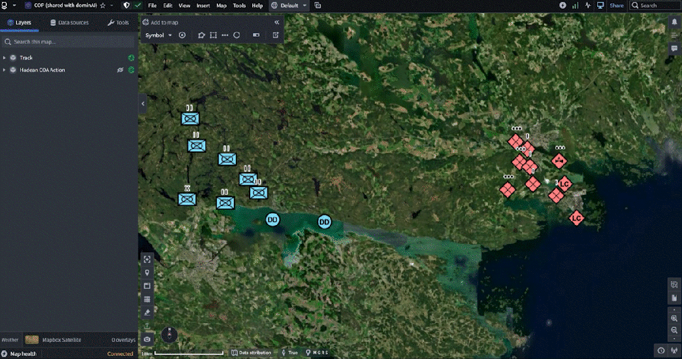Open the Help menu
Viewport: 682px width, 359px height.
[x=257, y=6]
